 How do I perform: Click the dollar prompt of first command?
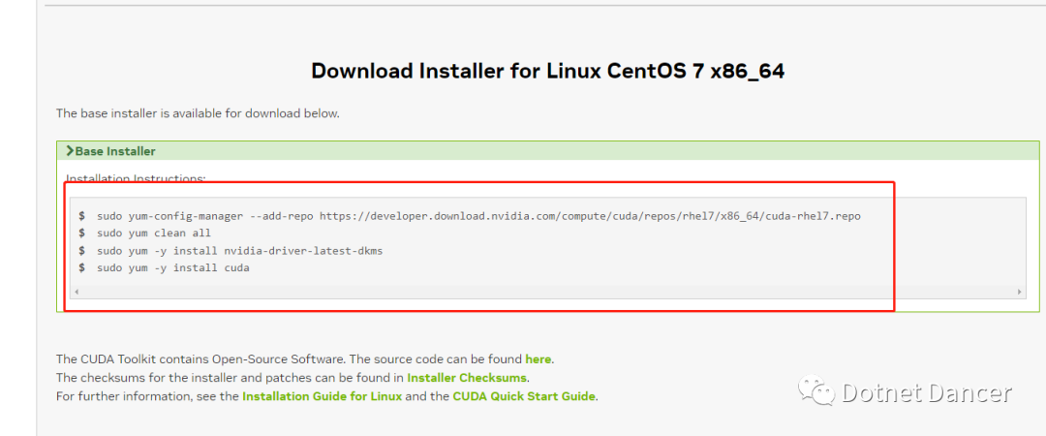point(81,216)
